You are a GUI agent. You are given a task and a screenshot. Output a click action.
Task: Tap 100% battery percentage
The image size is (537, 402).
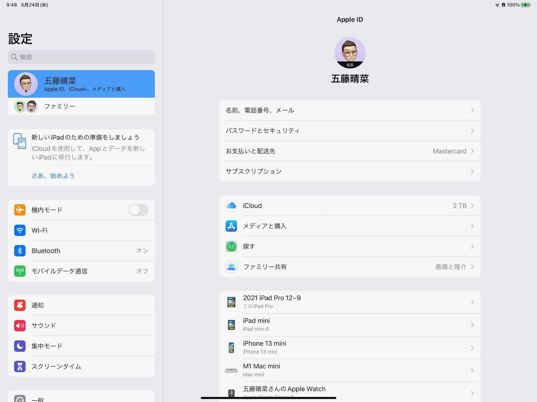513,5
